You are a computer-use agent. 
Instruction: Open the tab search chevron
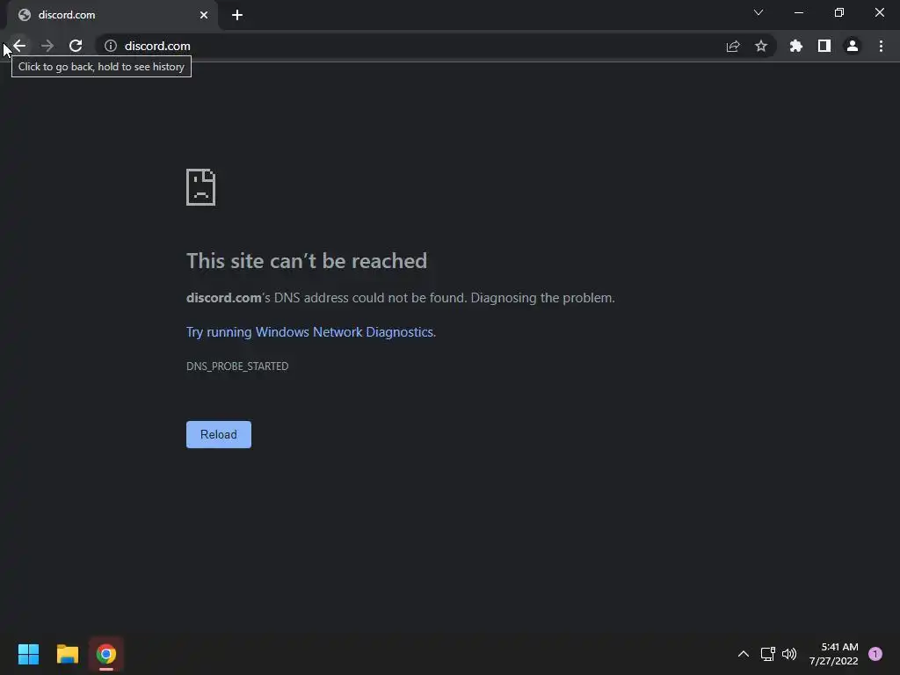758,12
